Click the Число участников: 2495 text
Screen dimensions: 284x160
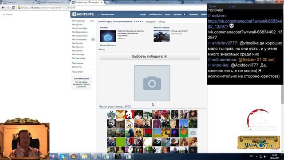tap(114, 107)
